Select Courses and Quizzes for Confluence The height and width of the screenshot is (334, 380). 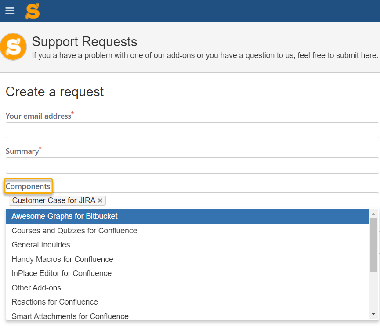point(187,231)
